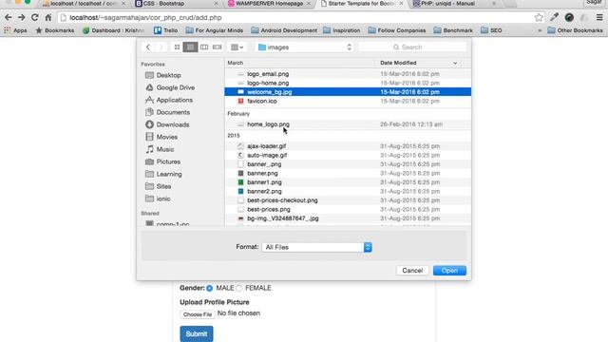Screen dimensions: 608x342
Task: Click the Choose File button
Action: (x=198, y=314)
